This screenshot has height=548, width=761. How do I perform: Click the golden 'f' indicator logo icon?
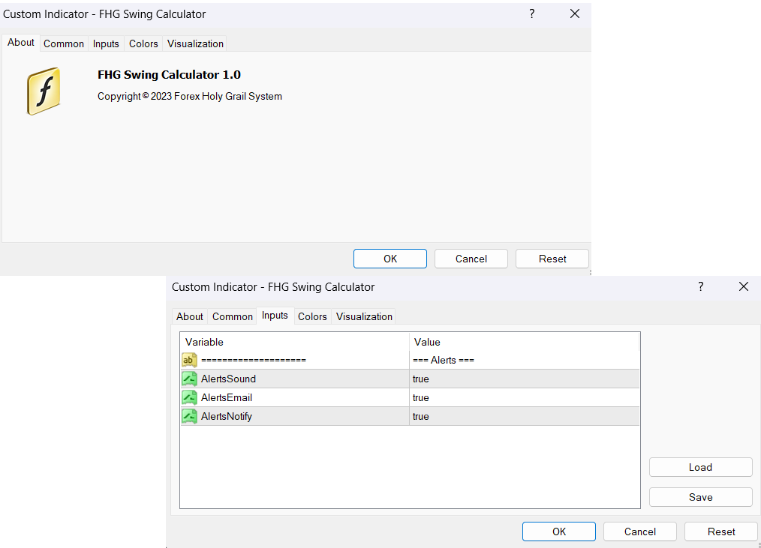click(x=44, y=91)
